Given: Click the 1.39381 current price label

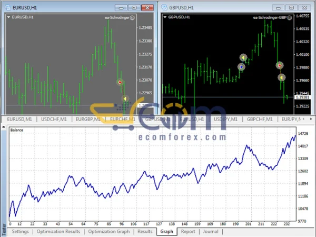Looking at the screenshot, I should pos(303,97).
